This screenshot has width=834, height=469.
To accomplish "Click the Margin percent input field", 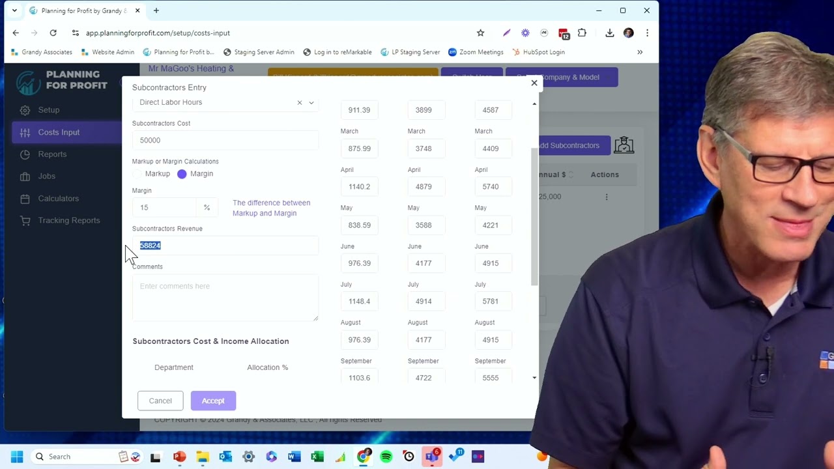I will coord(165,208).
